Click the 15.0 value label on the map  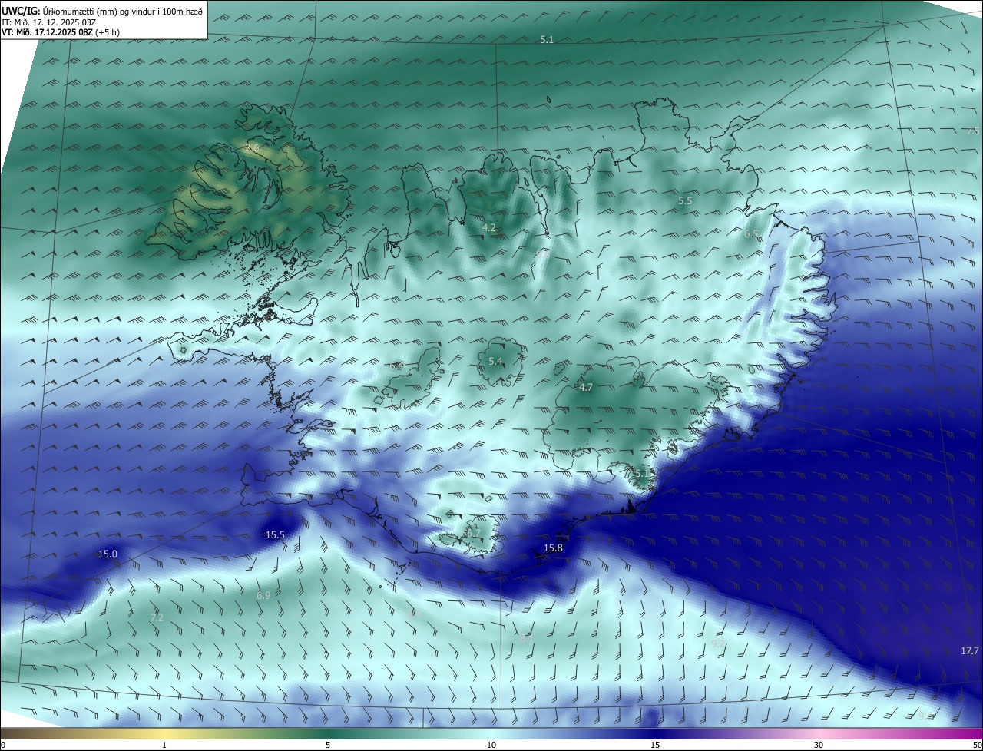[108, 554]
